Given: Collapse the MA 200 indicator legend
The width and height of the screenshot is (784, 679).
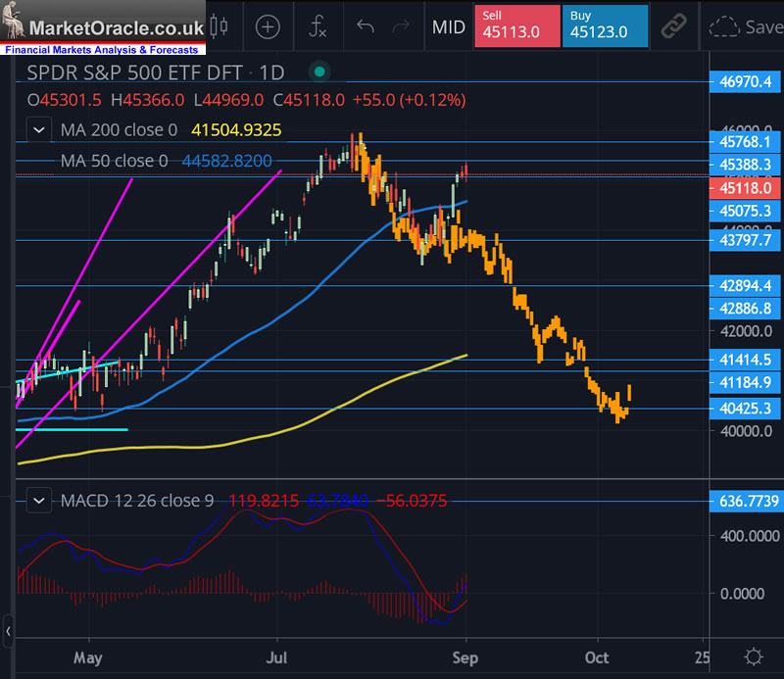Looking at the screenshot, I should [39, 128].
